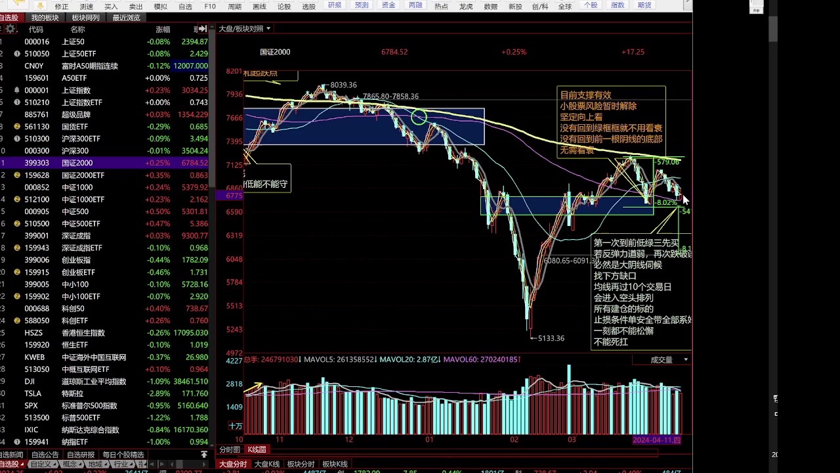Open 新股 new stocks item
The width and height of the screenshot is (840, 473).
click(x=515, y=7)
